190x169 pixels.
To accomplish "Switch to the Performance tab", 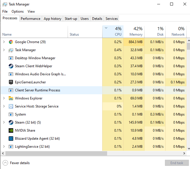I will pyautogui.click(x=31, y=19).
